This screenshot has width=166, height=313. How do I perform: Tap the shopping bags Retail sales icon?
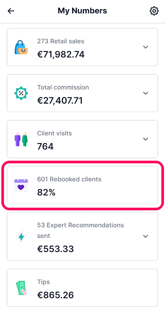click(21, 47)
